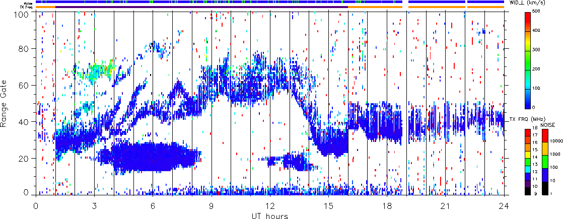
Task: Pick the cyan 12–13 MHz TX FRQ swatch
Action: pyautogui.click(x=528, y=169)
